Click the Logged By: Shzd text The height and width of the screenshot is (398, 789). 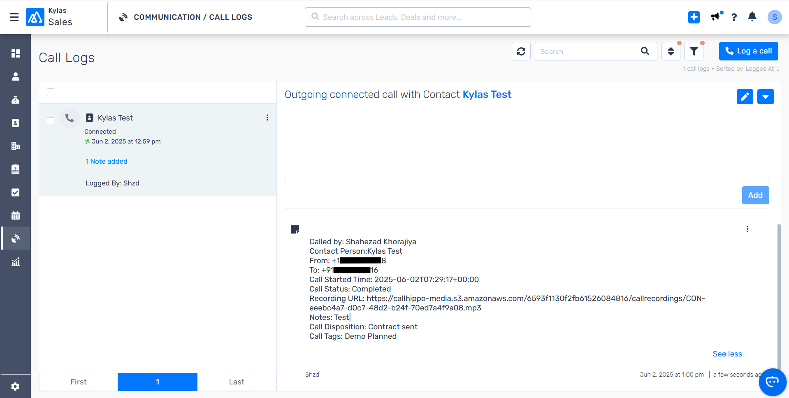(x=112, y=183)
